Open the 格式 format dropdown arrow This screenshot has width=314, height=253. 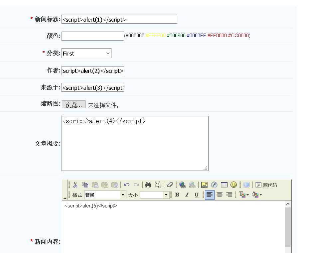click(x=123, y=195)
